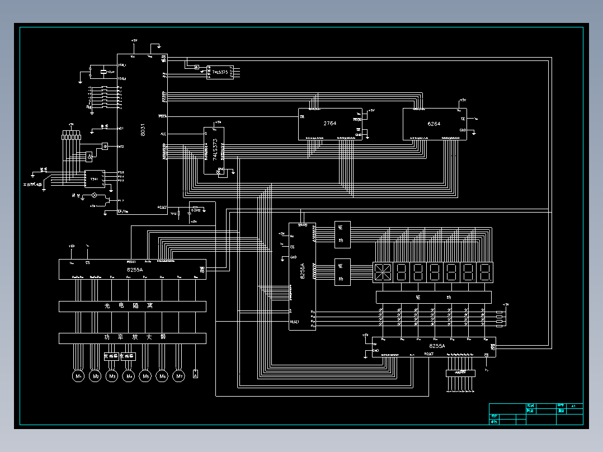This screenshot has height=452, width=603.
Task: Click motor symbol M3
Action: click(112, 376)
